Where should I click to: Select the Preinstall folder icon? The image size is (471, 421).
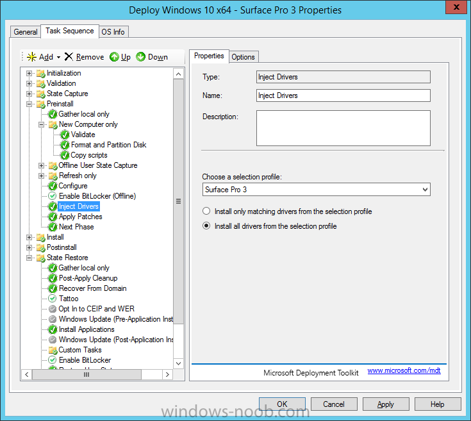click(40, 104)
